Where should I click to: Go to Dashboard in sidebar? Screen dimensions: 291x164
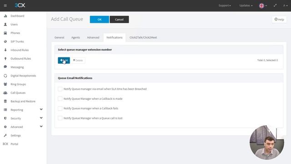pyautogui.click(x=17, y=16)
